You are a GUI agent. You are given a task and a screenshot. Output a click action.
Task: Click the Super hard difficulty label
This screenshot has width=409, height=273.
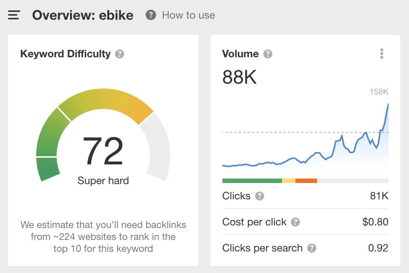pyautogui.click(x=103, y=181)
